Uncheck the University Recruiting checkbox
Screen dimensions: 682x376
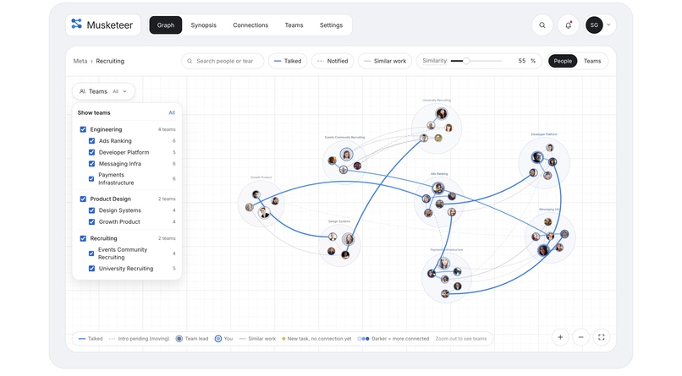[x=91, y=269]
